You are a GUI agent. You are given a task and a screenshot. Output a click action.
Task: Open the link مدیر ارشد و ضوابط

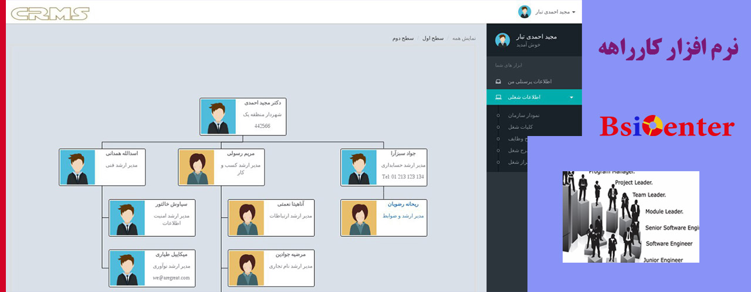[x=403, y=216]
